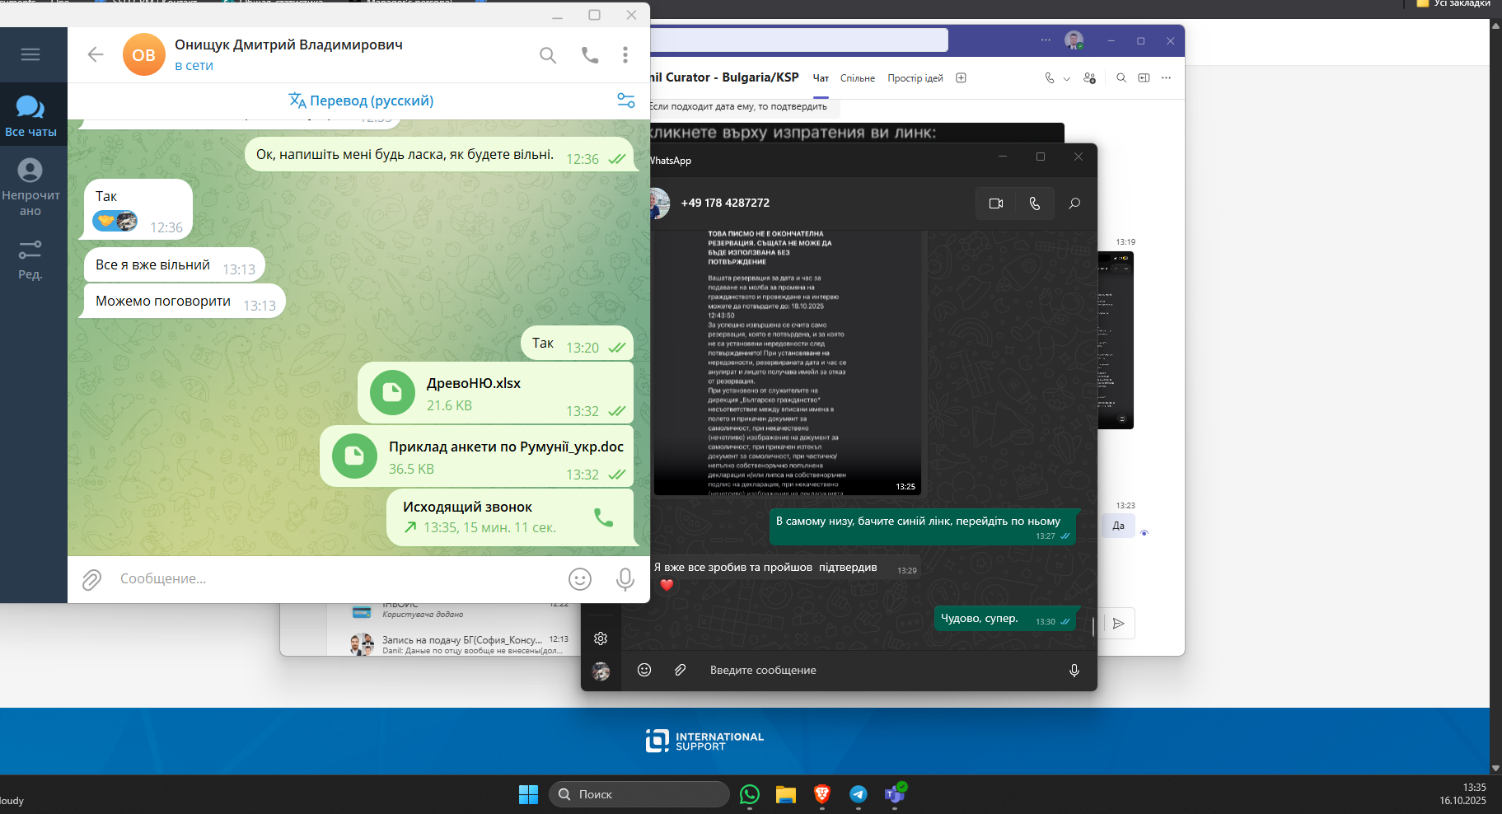Switch to Простір ідей tab in Teams
This screenshot has height=814, width=1502.
pos(915,78)
